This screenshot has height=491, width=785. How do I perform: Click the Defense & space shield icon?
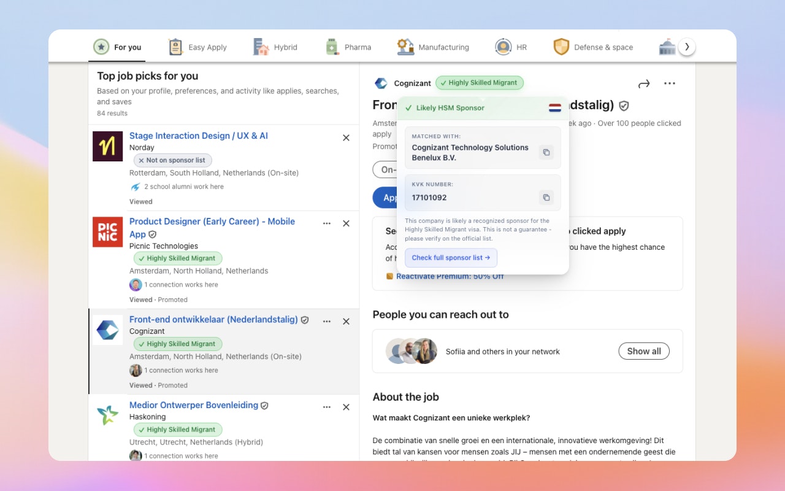pos(562,46)
